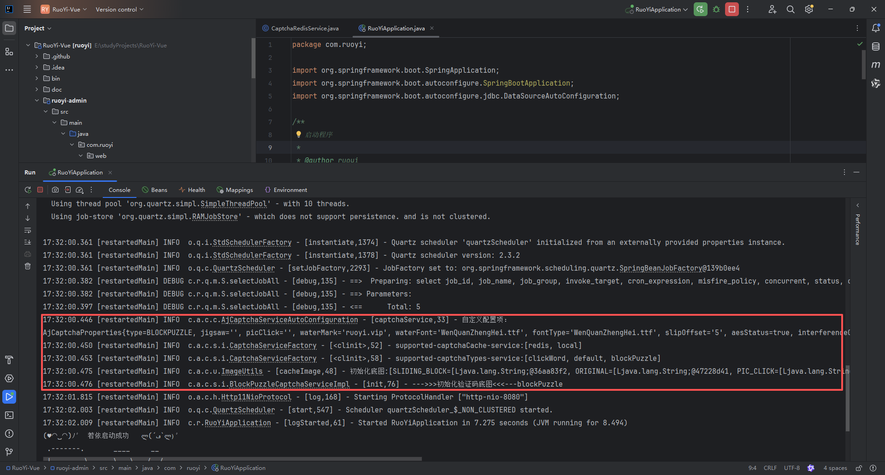
Task: Stop RuoYiApplication with the red stop button
Action: (x=732, y=9)
